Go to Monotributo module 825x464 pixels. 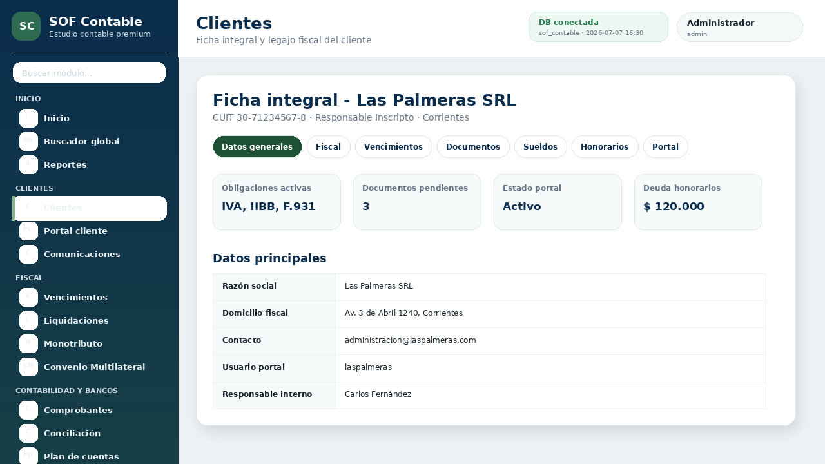90,344
